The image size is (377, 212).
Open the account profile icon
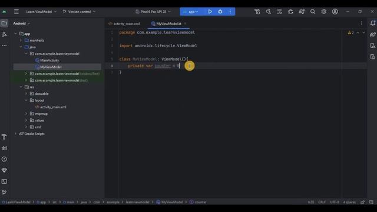tap(335, 12)
